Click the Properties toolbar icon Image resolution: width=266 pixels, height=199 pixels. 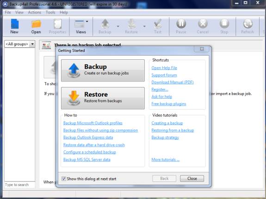coord(57,24)
